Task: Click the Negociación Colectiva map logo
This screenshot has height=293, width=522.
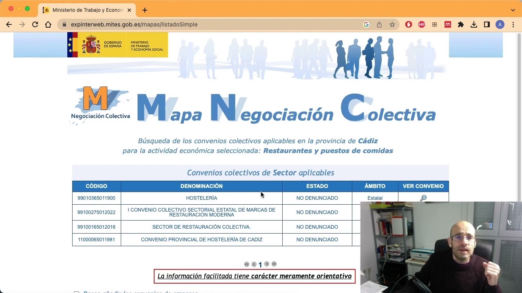Action: (x=100, y=105)
